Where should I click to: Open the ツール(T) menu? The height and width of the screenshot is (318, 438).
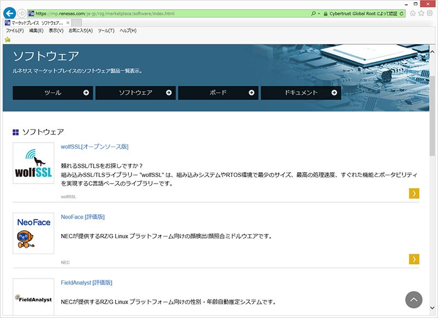106,31
